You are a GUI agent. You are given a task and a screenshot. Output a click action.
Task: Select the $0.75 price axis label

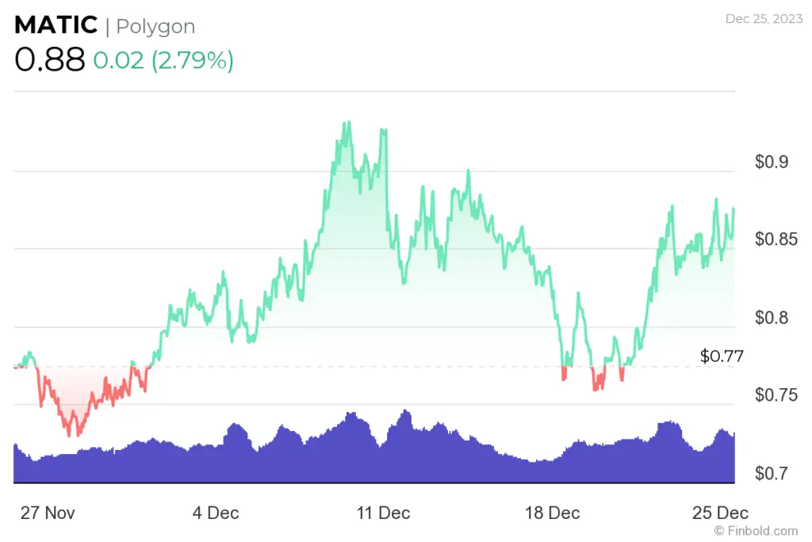(776, 395)
